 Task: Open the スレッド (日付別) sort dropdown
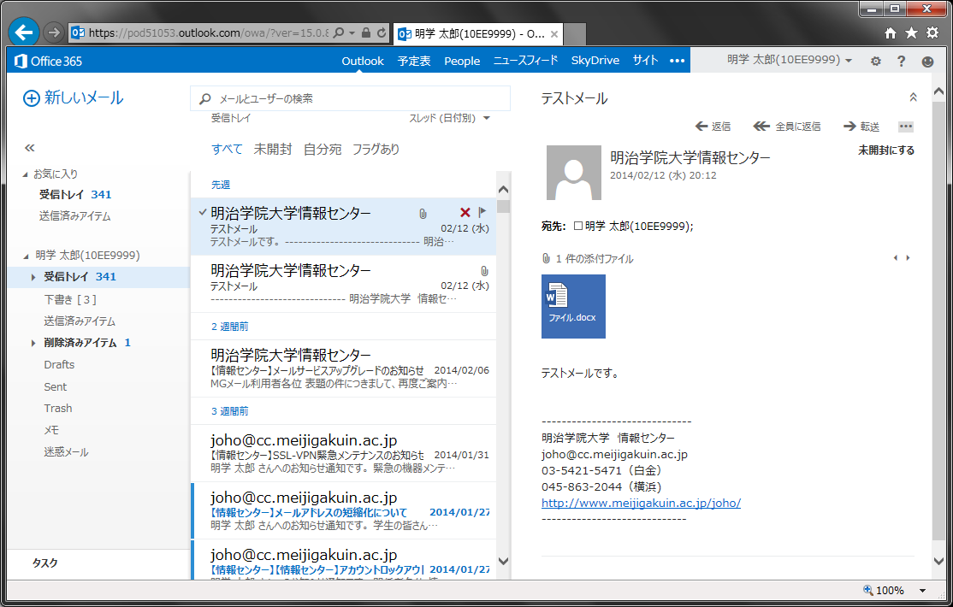(x=449, y=118)
